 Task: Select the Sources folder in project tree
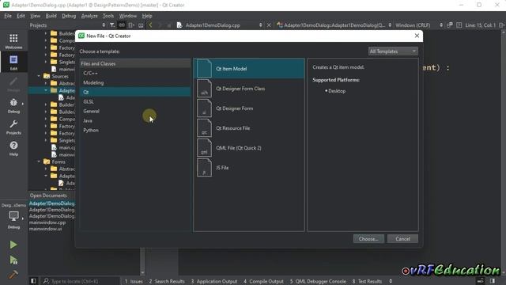60,76
